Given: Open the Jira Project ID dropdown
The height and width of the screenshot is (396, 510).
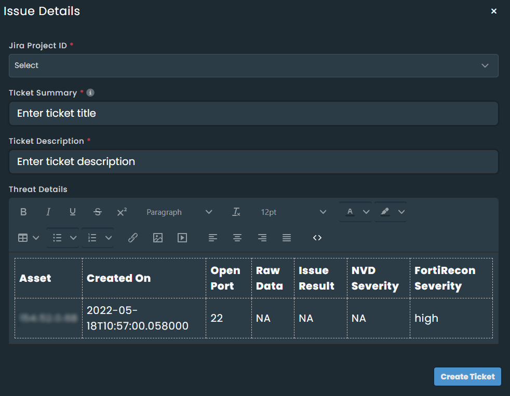Looking at the screenshot, I should point(253,65).
